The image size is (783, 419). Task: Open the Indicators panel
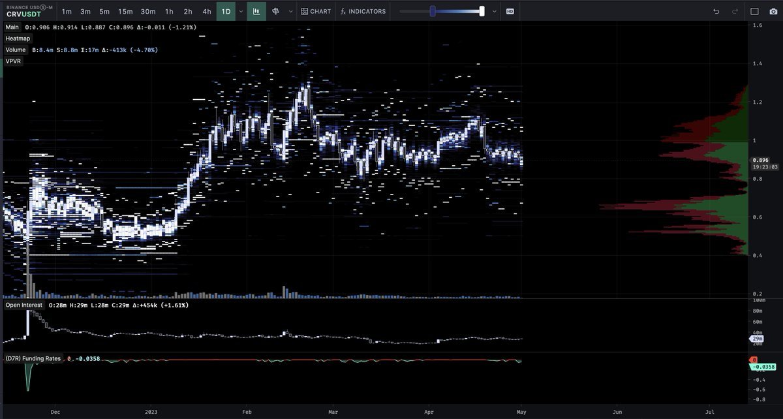[x=363, y=11]
